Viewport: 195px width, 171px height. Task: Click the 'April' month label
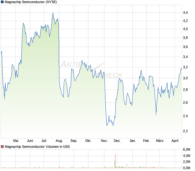coord(175,141)
